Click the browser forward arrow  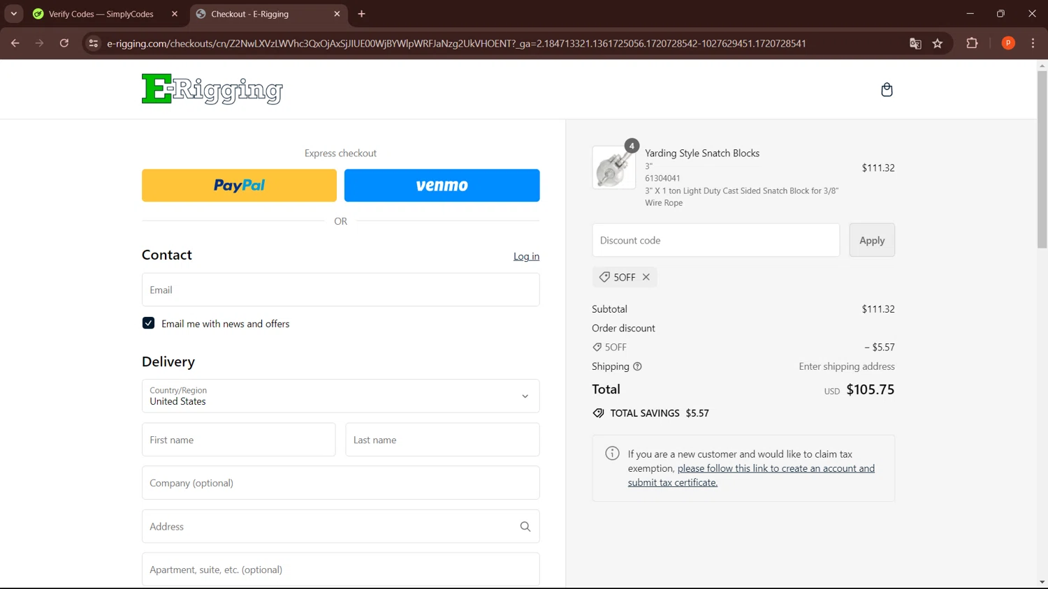pyautogui.click(x=39, y=43)
